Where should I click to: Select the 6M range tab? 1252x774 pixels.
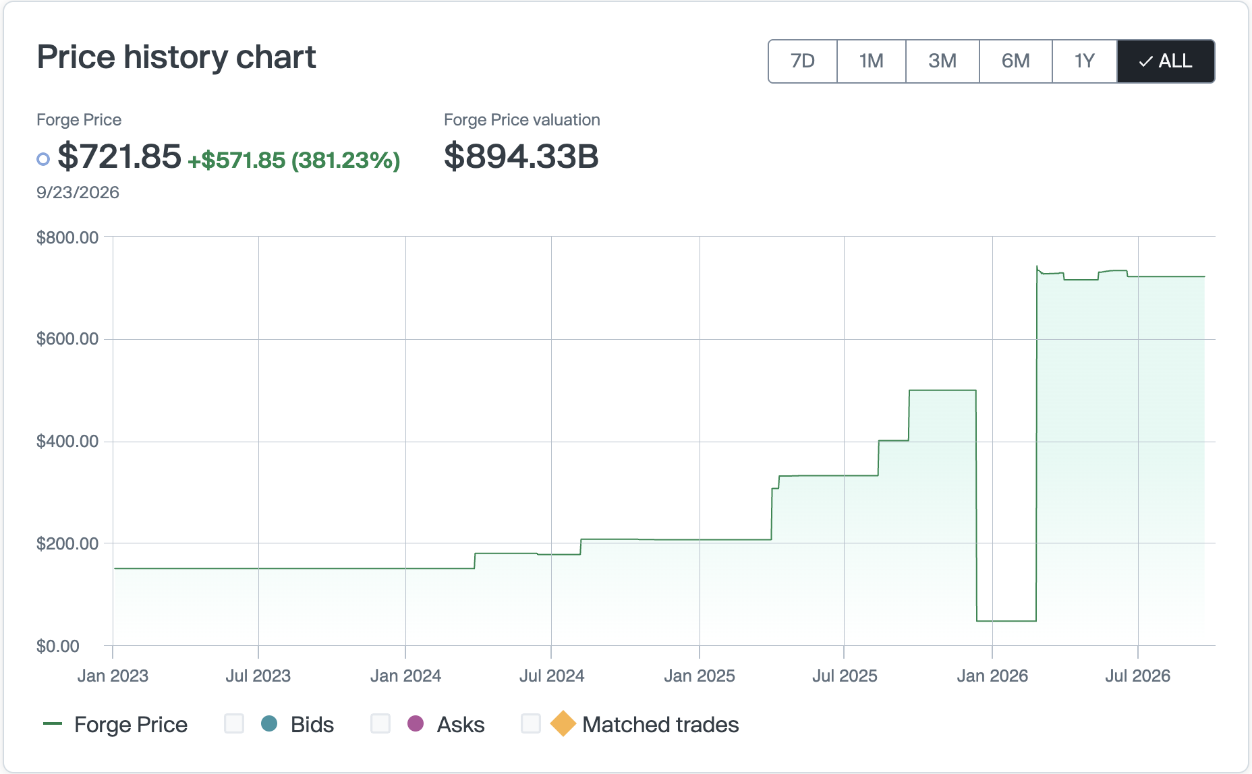pos(1015,61)
